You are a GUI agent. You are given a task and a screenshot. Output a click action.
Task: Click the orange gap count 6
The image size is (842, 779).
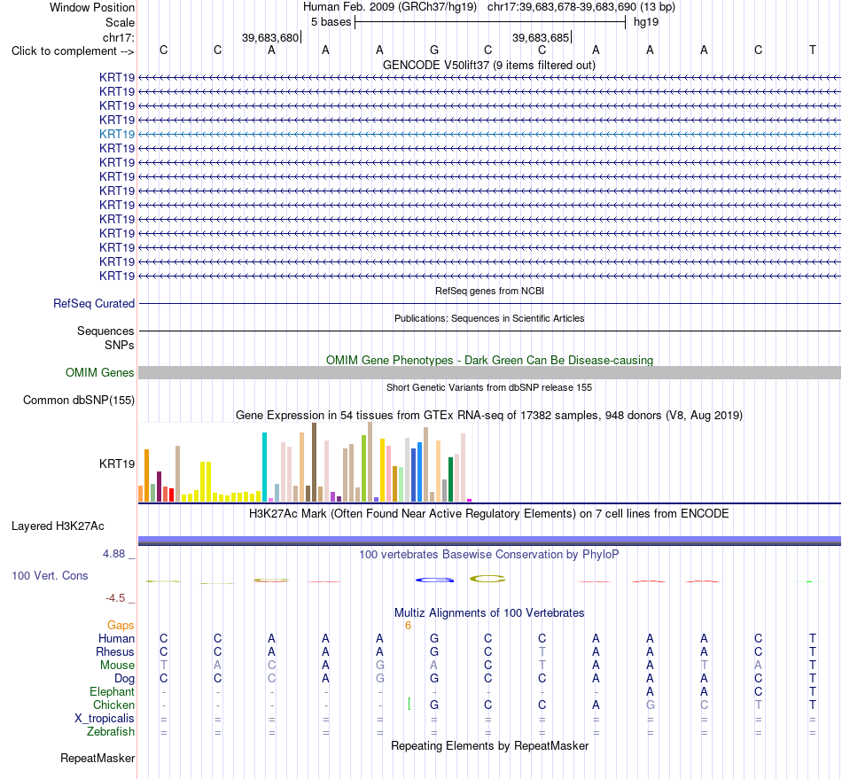pyautogui.click(x=408, y=626)
